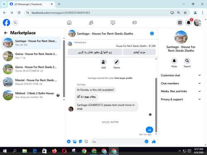Open Chrome tab search dropdown arrow
The height and width of the screenshot is (155, 207).
[4, 4]
